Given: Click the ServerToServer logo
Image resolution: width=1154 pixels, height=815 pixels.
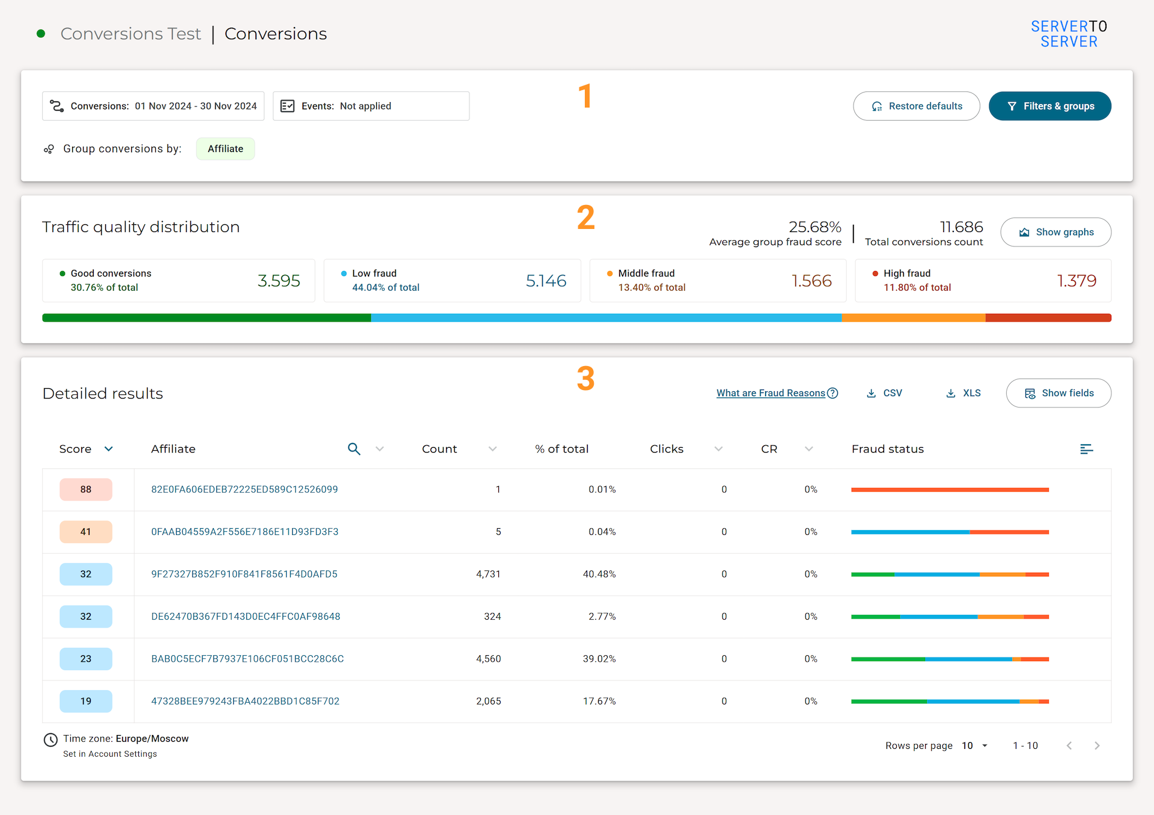Looking at the screenshot, I should coord(1069,34).
